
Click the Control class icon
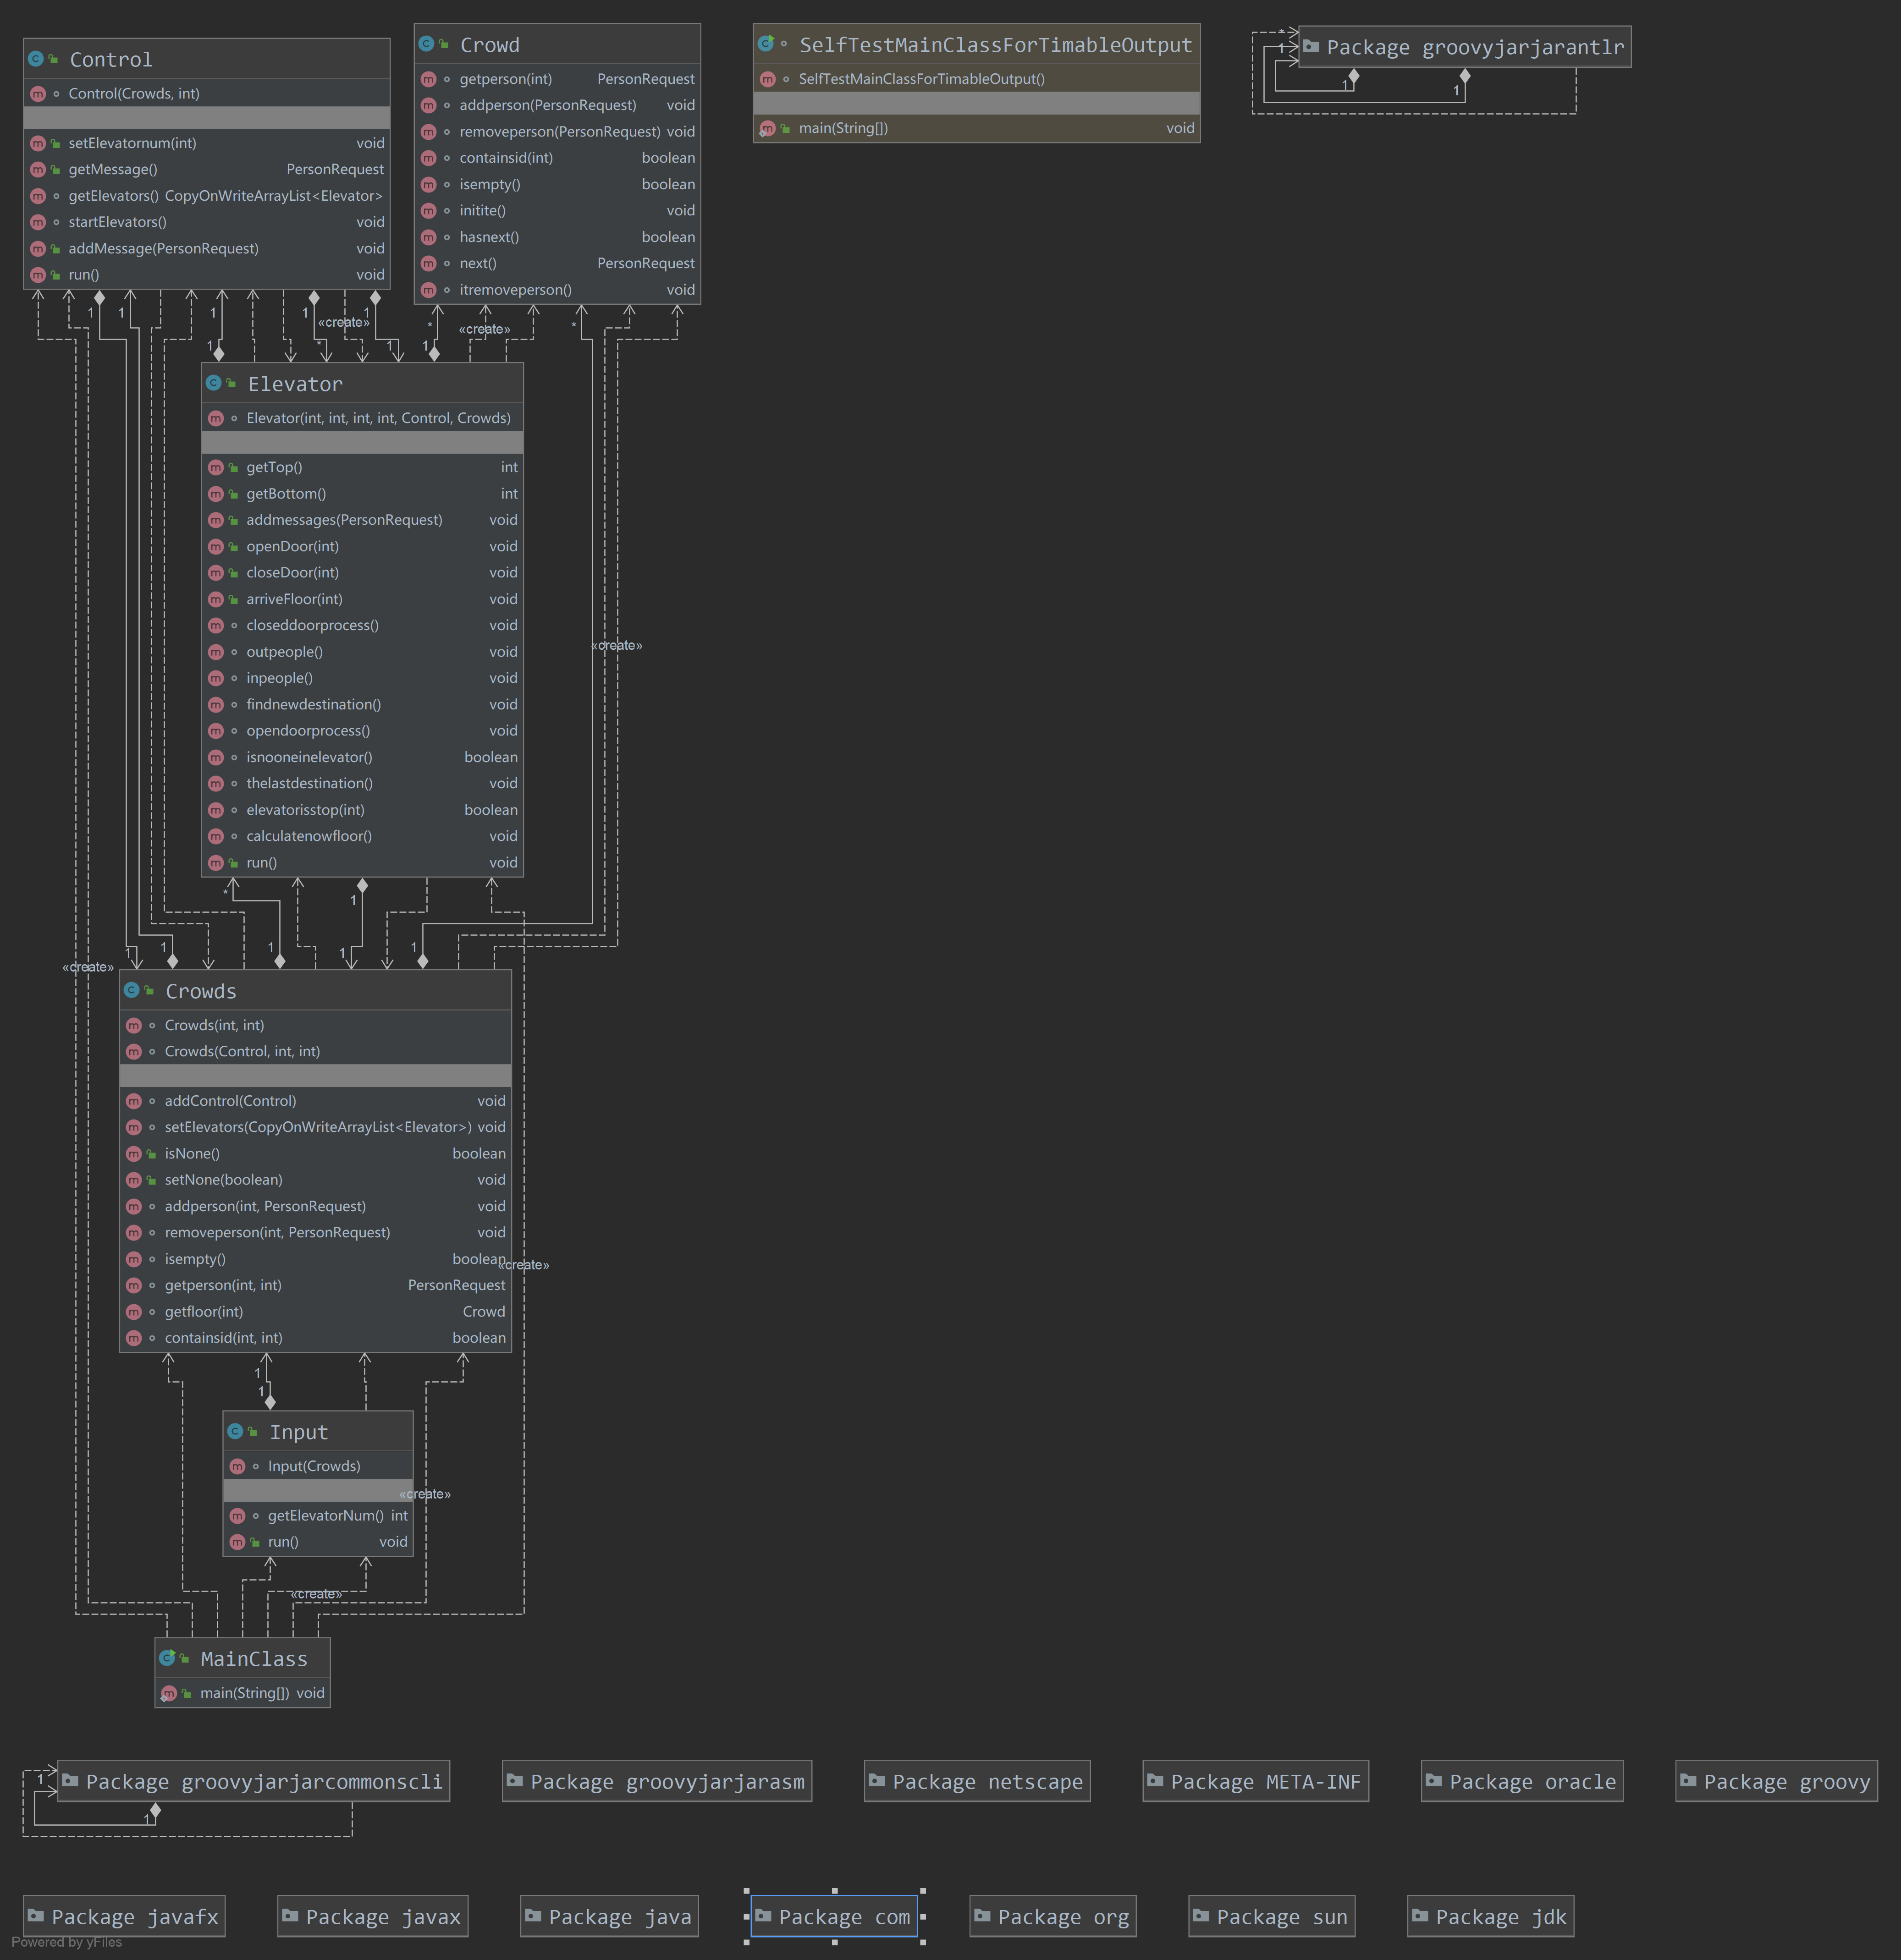click(36, 60)
